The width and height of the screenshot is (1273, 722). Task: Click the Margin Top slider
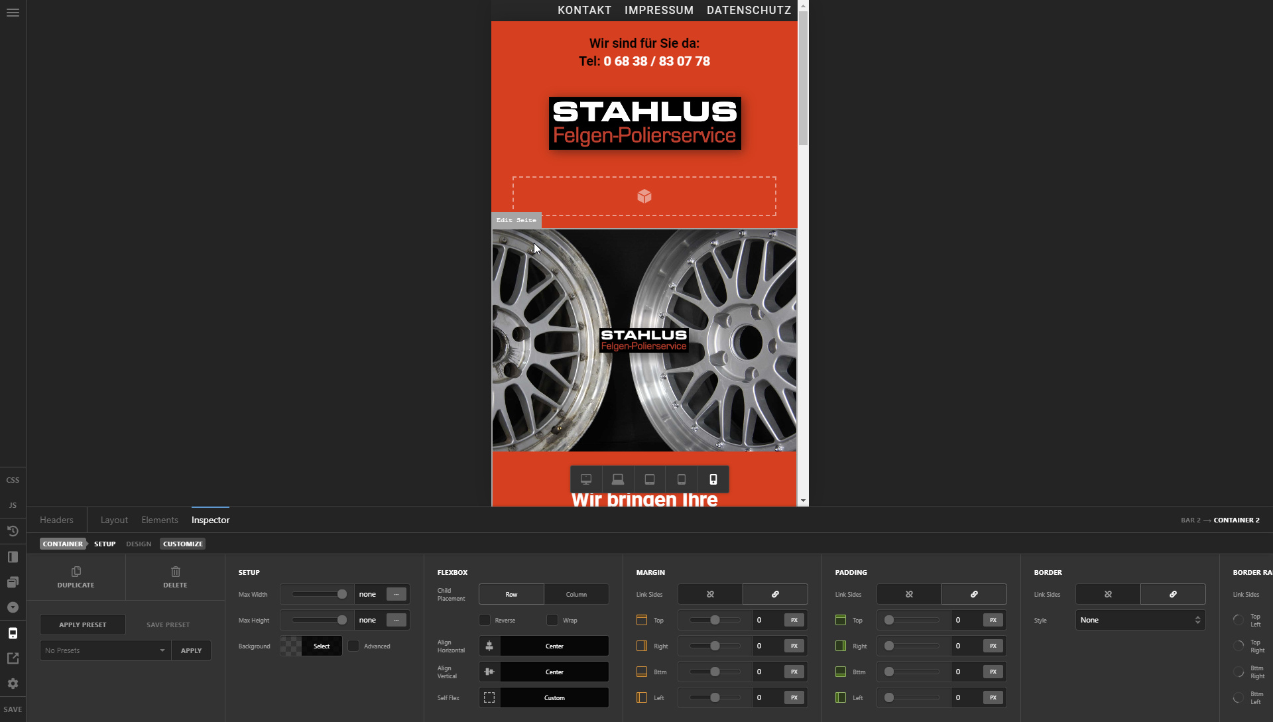[x=715, y=620]
